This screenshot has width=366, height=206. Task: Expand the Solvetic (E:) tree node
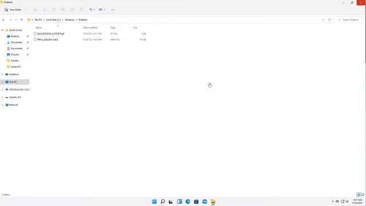point(2,97)
